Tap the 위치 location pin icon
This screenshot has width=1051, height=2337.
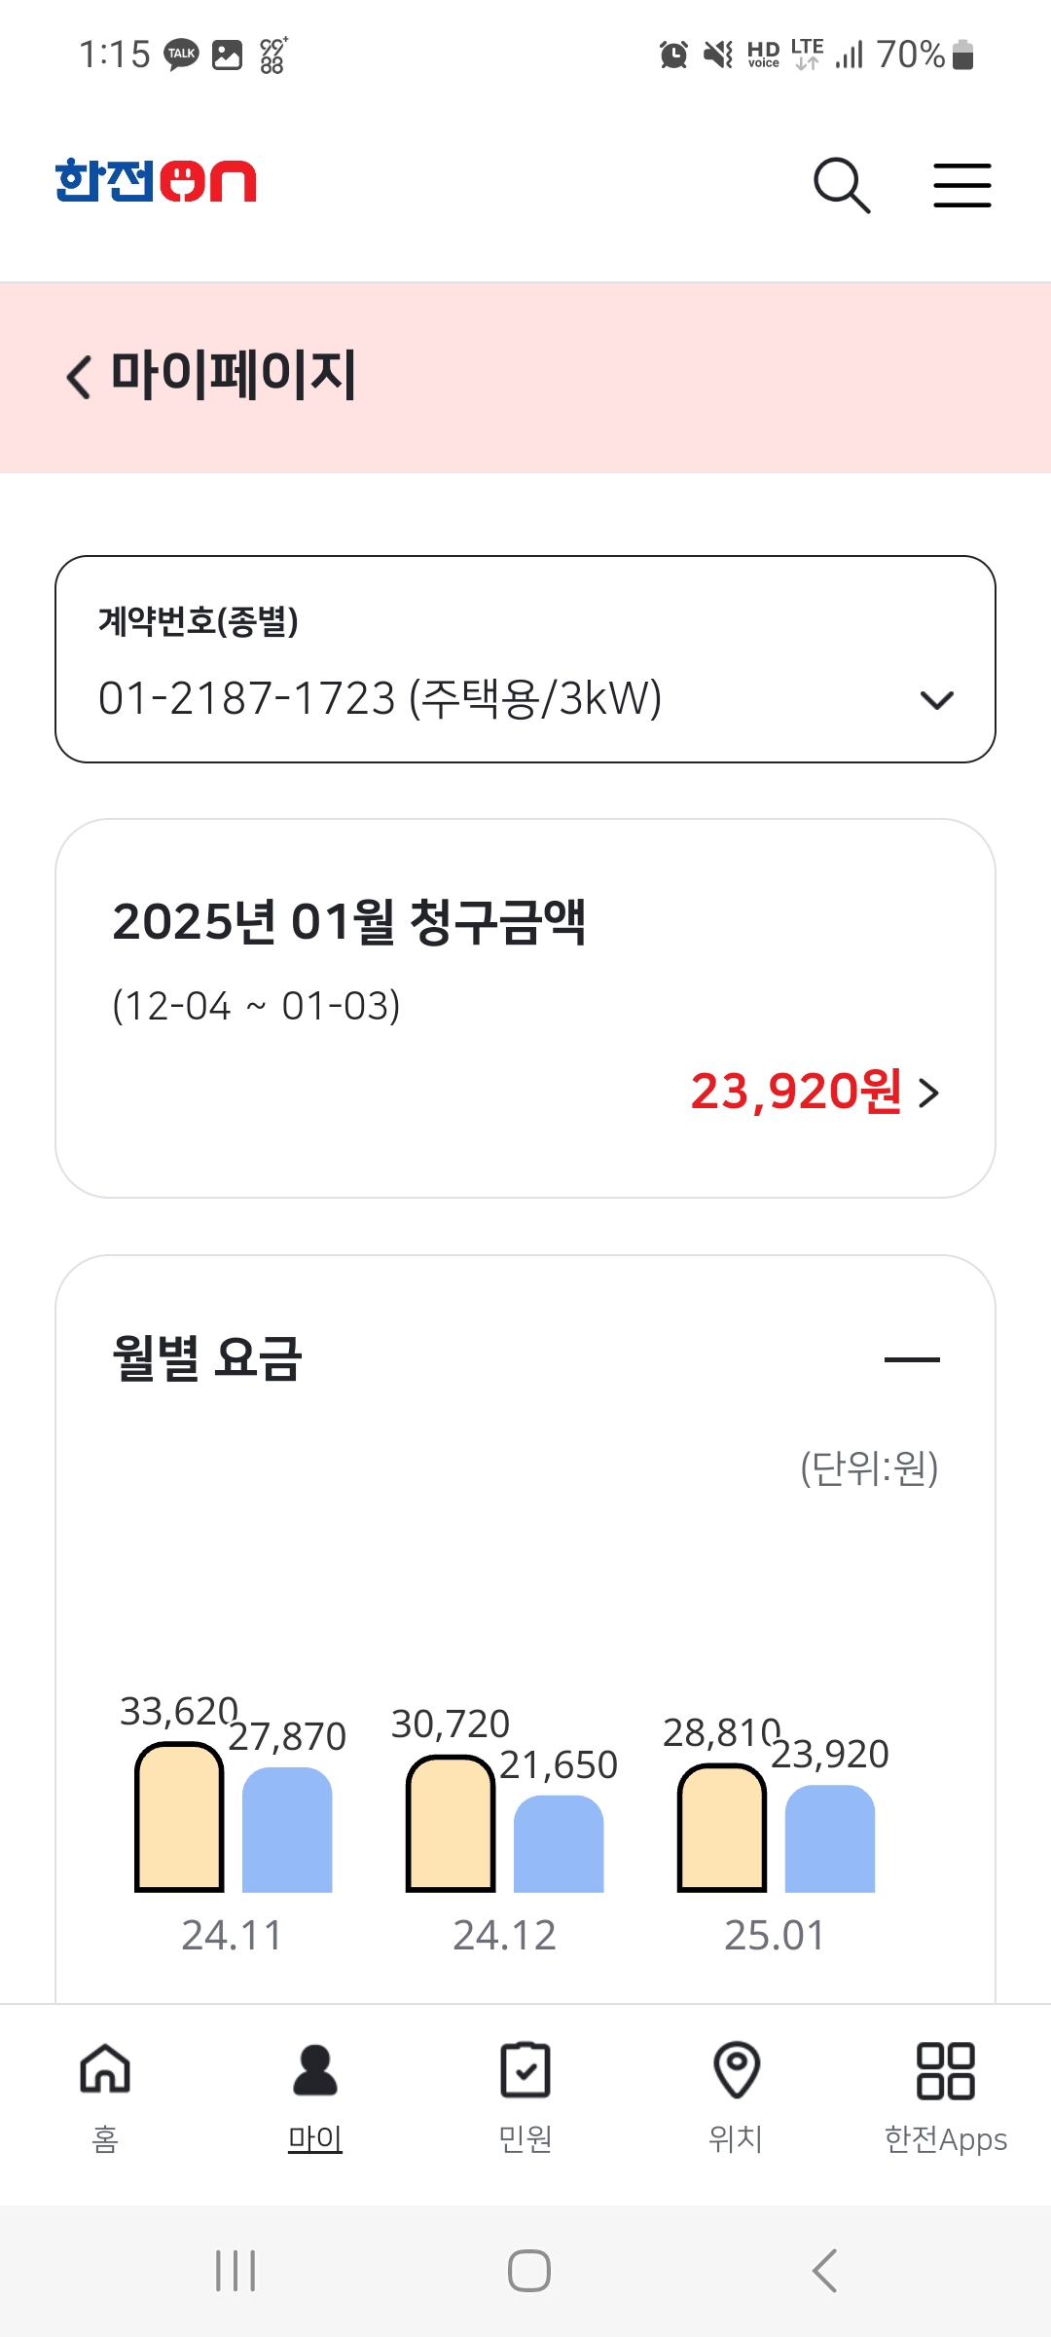737,2069
